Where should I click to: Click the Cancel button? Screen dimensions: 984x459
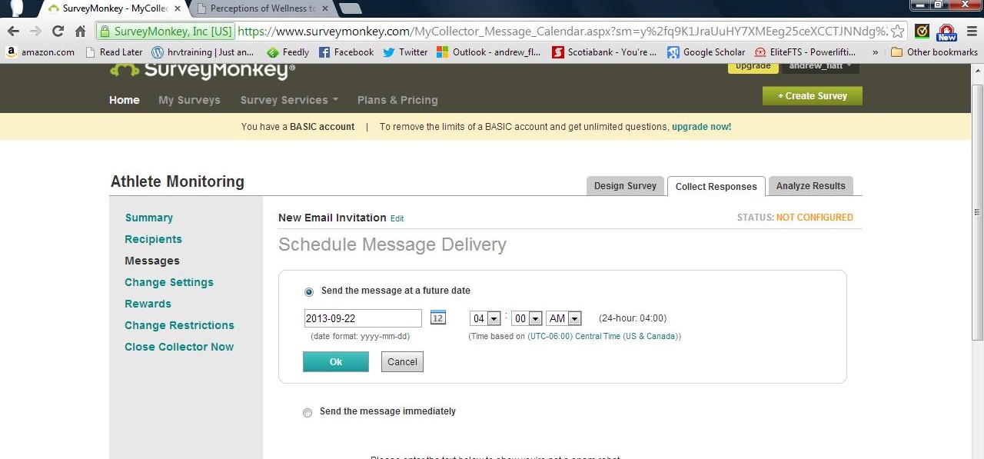(402, 362)
